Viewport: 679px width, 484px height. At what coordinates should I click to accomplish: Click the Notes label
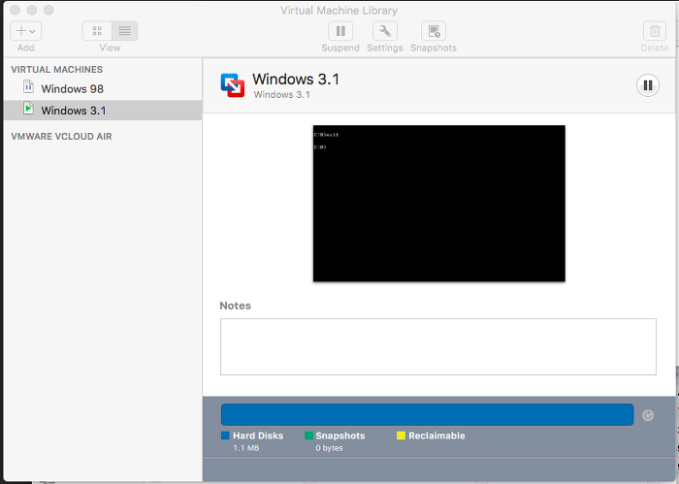[x=235, y=306]
